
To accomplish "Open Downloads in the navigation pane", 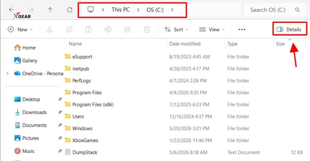I will (x=31, y=112).
